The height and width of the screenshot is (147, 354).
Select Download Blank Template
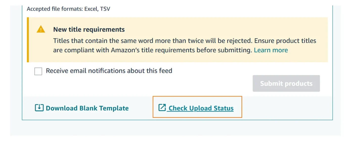tap(87, 108)
